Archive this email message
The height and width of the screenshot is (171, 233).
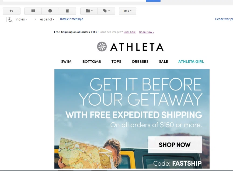point(33,11)
